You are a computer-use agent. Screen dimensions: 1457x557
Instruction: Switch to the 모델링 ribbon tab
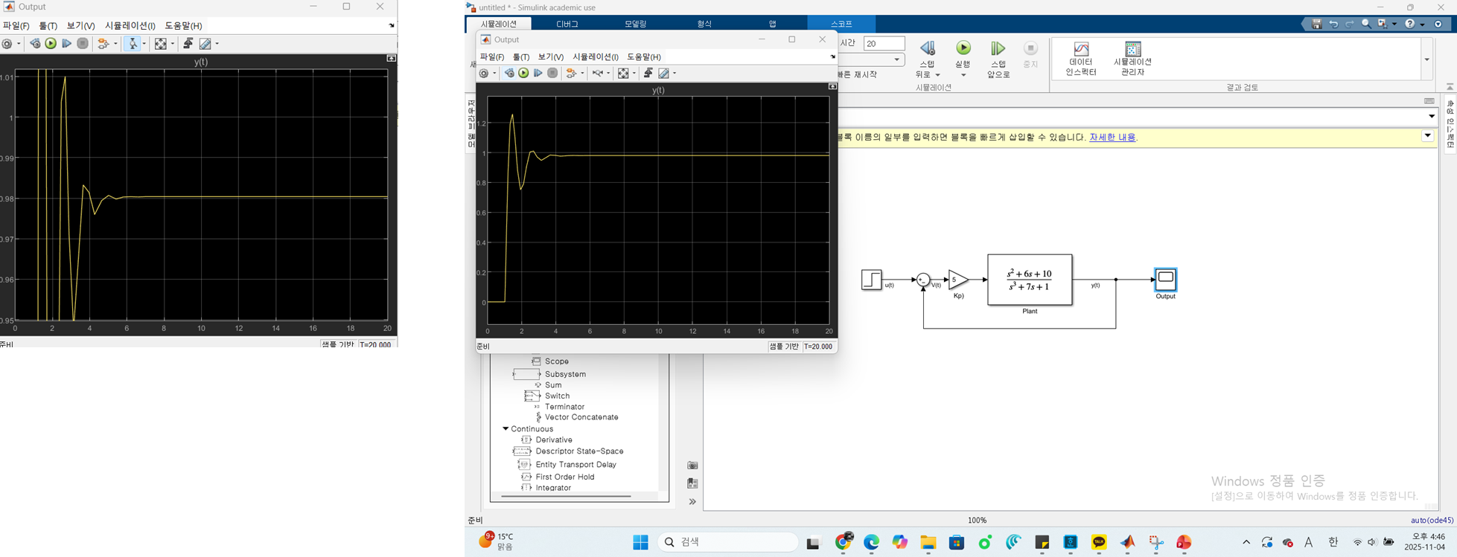[635, 24]
